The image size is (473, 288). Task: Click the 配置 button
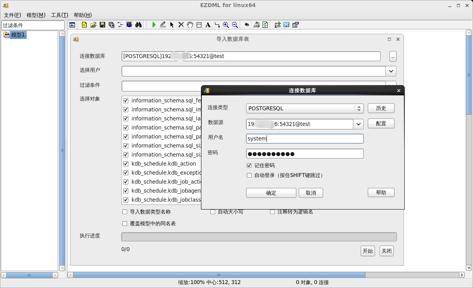pyautogui.click(x=381, y=124)
